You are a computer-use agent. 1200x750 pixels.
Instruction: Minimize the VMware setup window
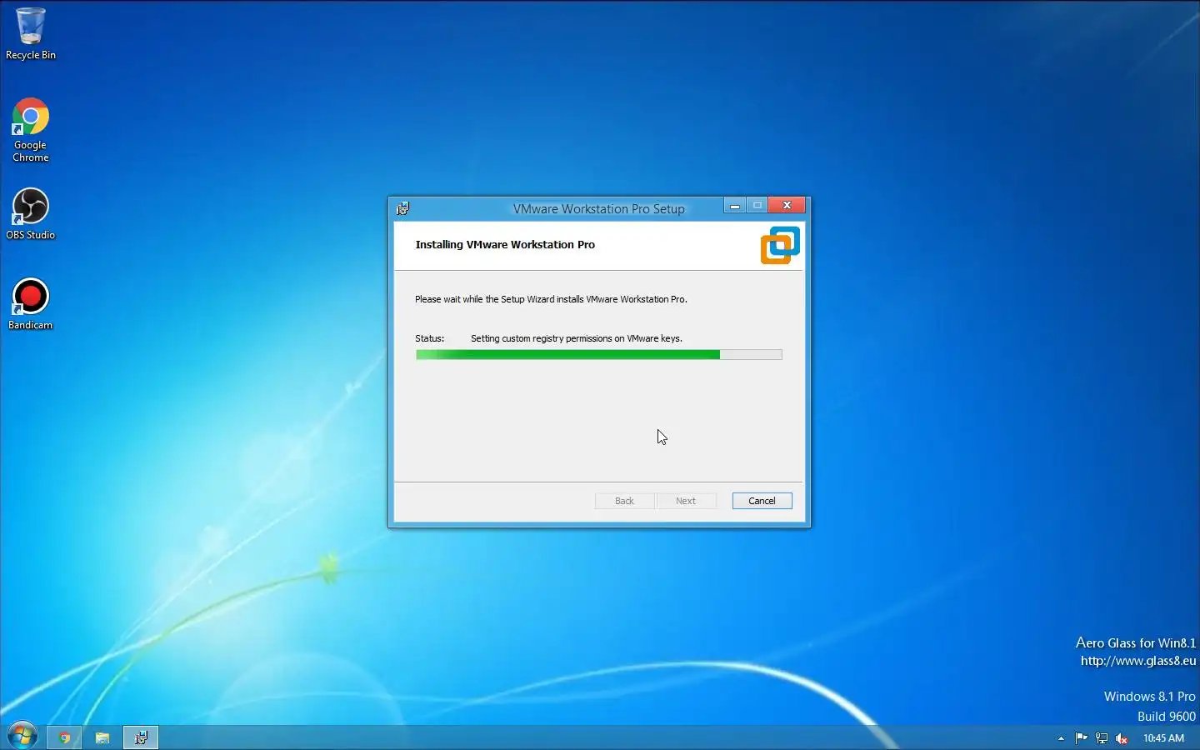click(x=734, y=205)
